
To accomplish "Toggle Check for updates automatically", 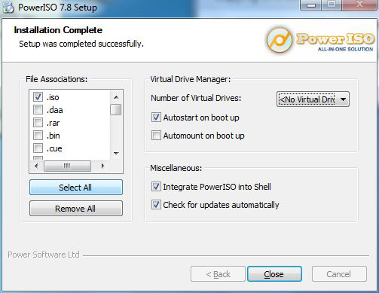I will (x=156, y=205).
